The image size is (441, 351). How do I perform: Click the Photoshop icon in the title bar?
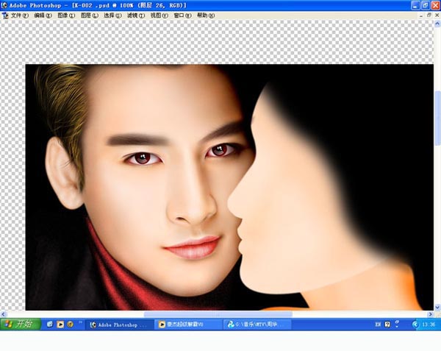point(4,5)
